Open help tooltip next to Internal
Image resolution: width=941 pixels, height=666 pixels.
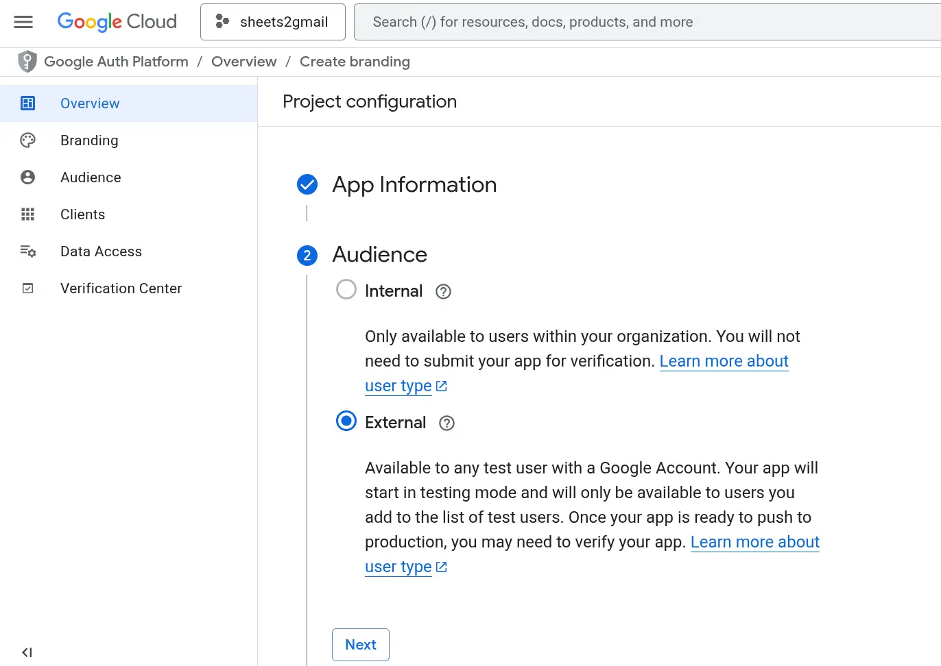444,292
